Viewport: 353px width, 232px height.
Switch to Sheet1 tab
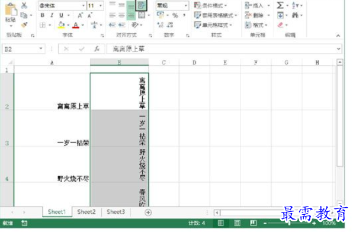pyautogui.click(x=57, y=212)
